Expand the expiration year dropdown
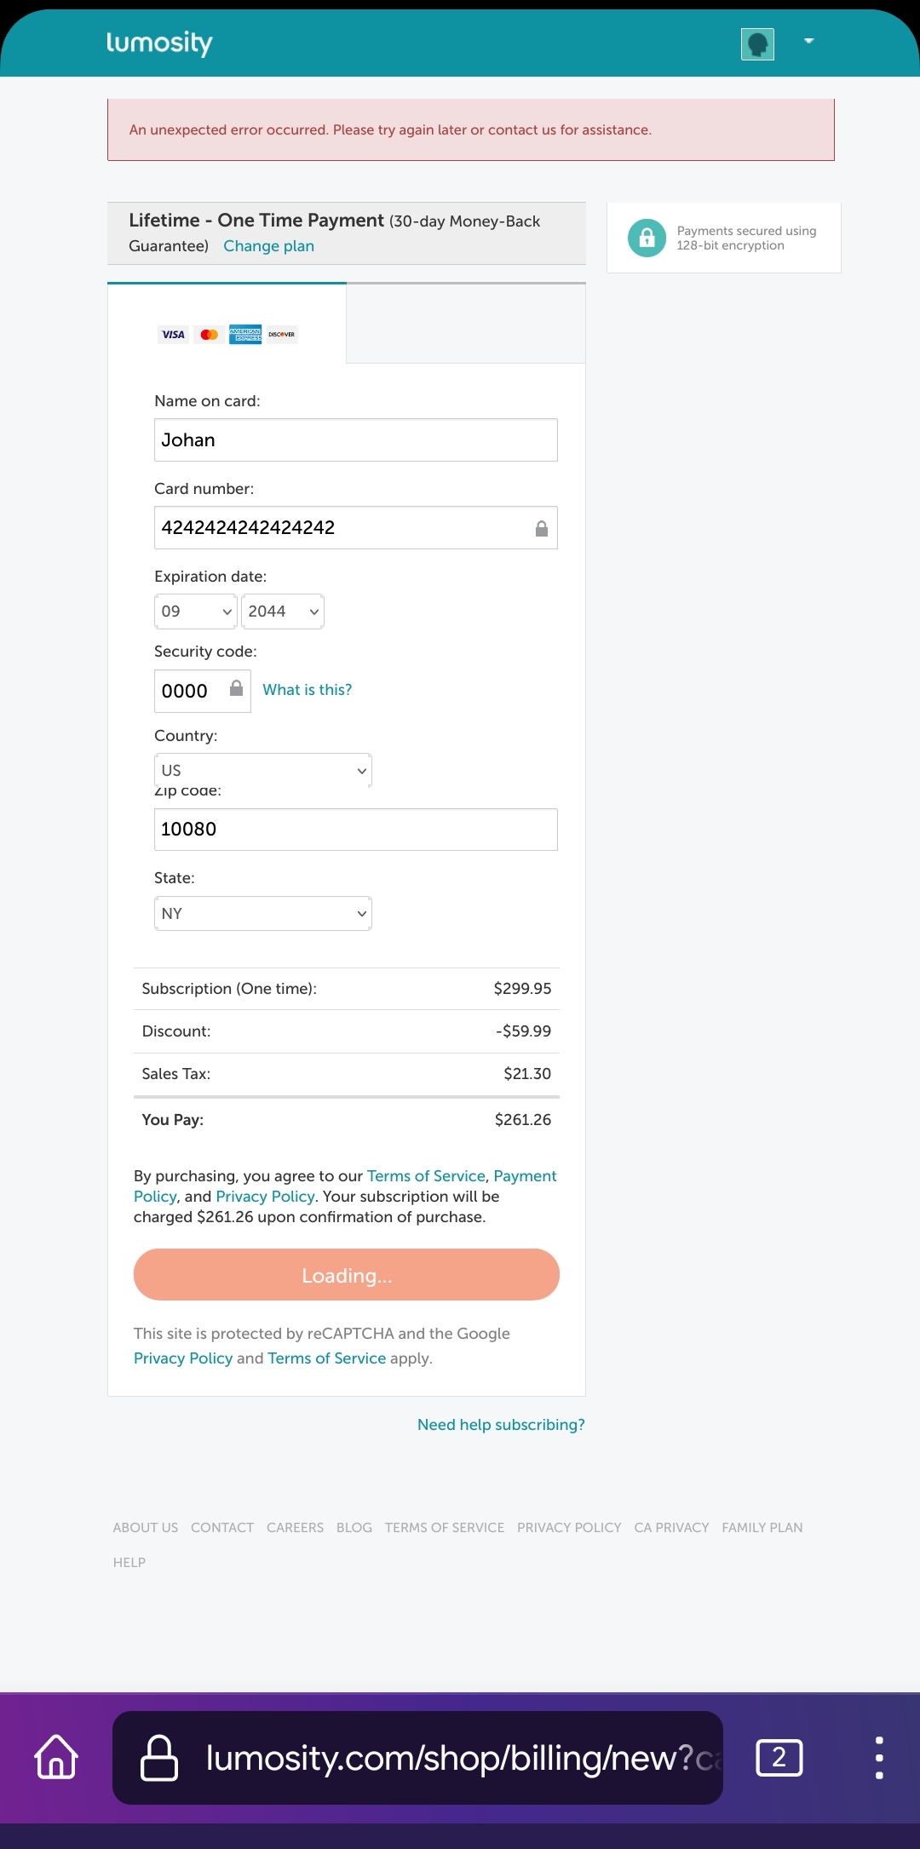This screenshot has width=920, height=1849. pyautogui.click(x=283, y=612)
